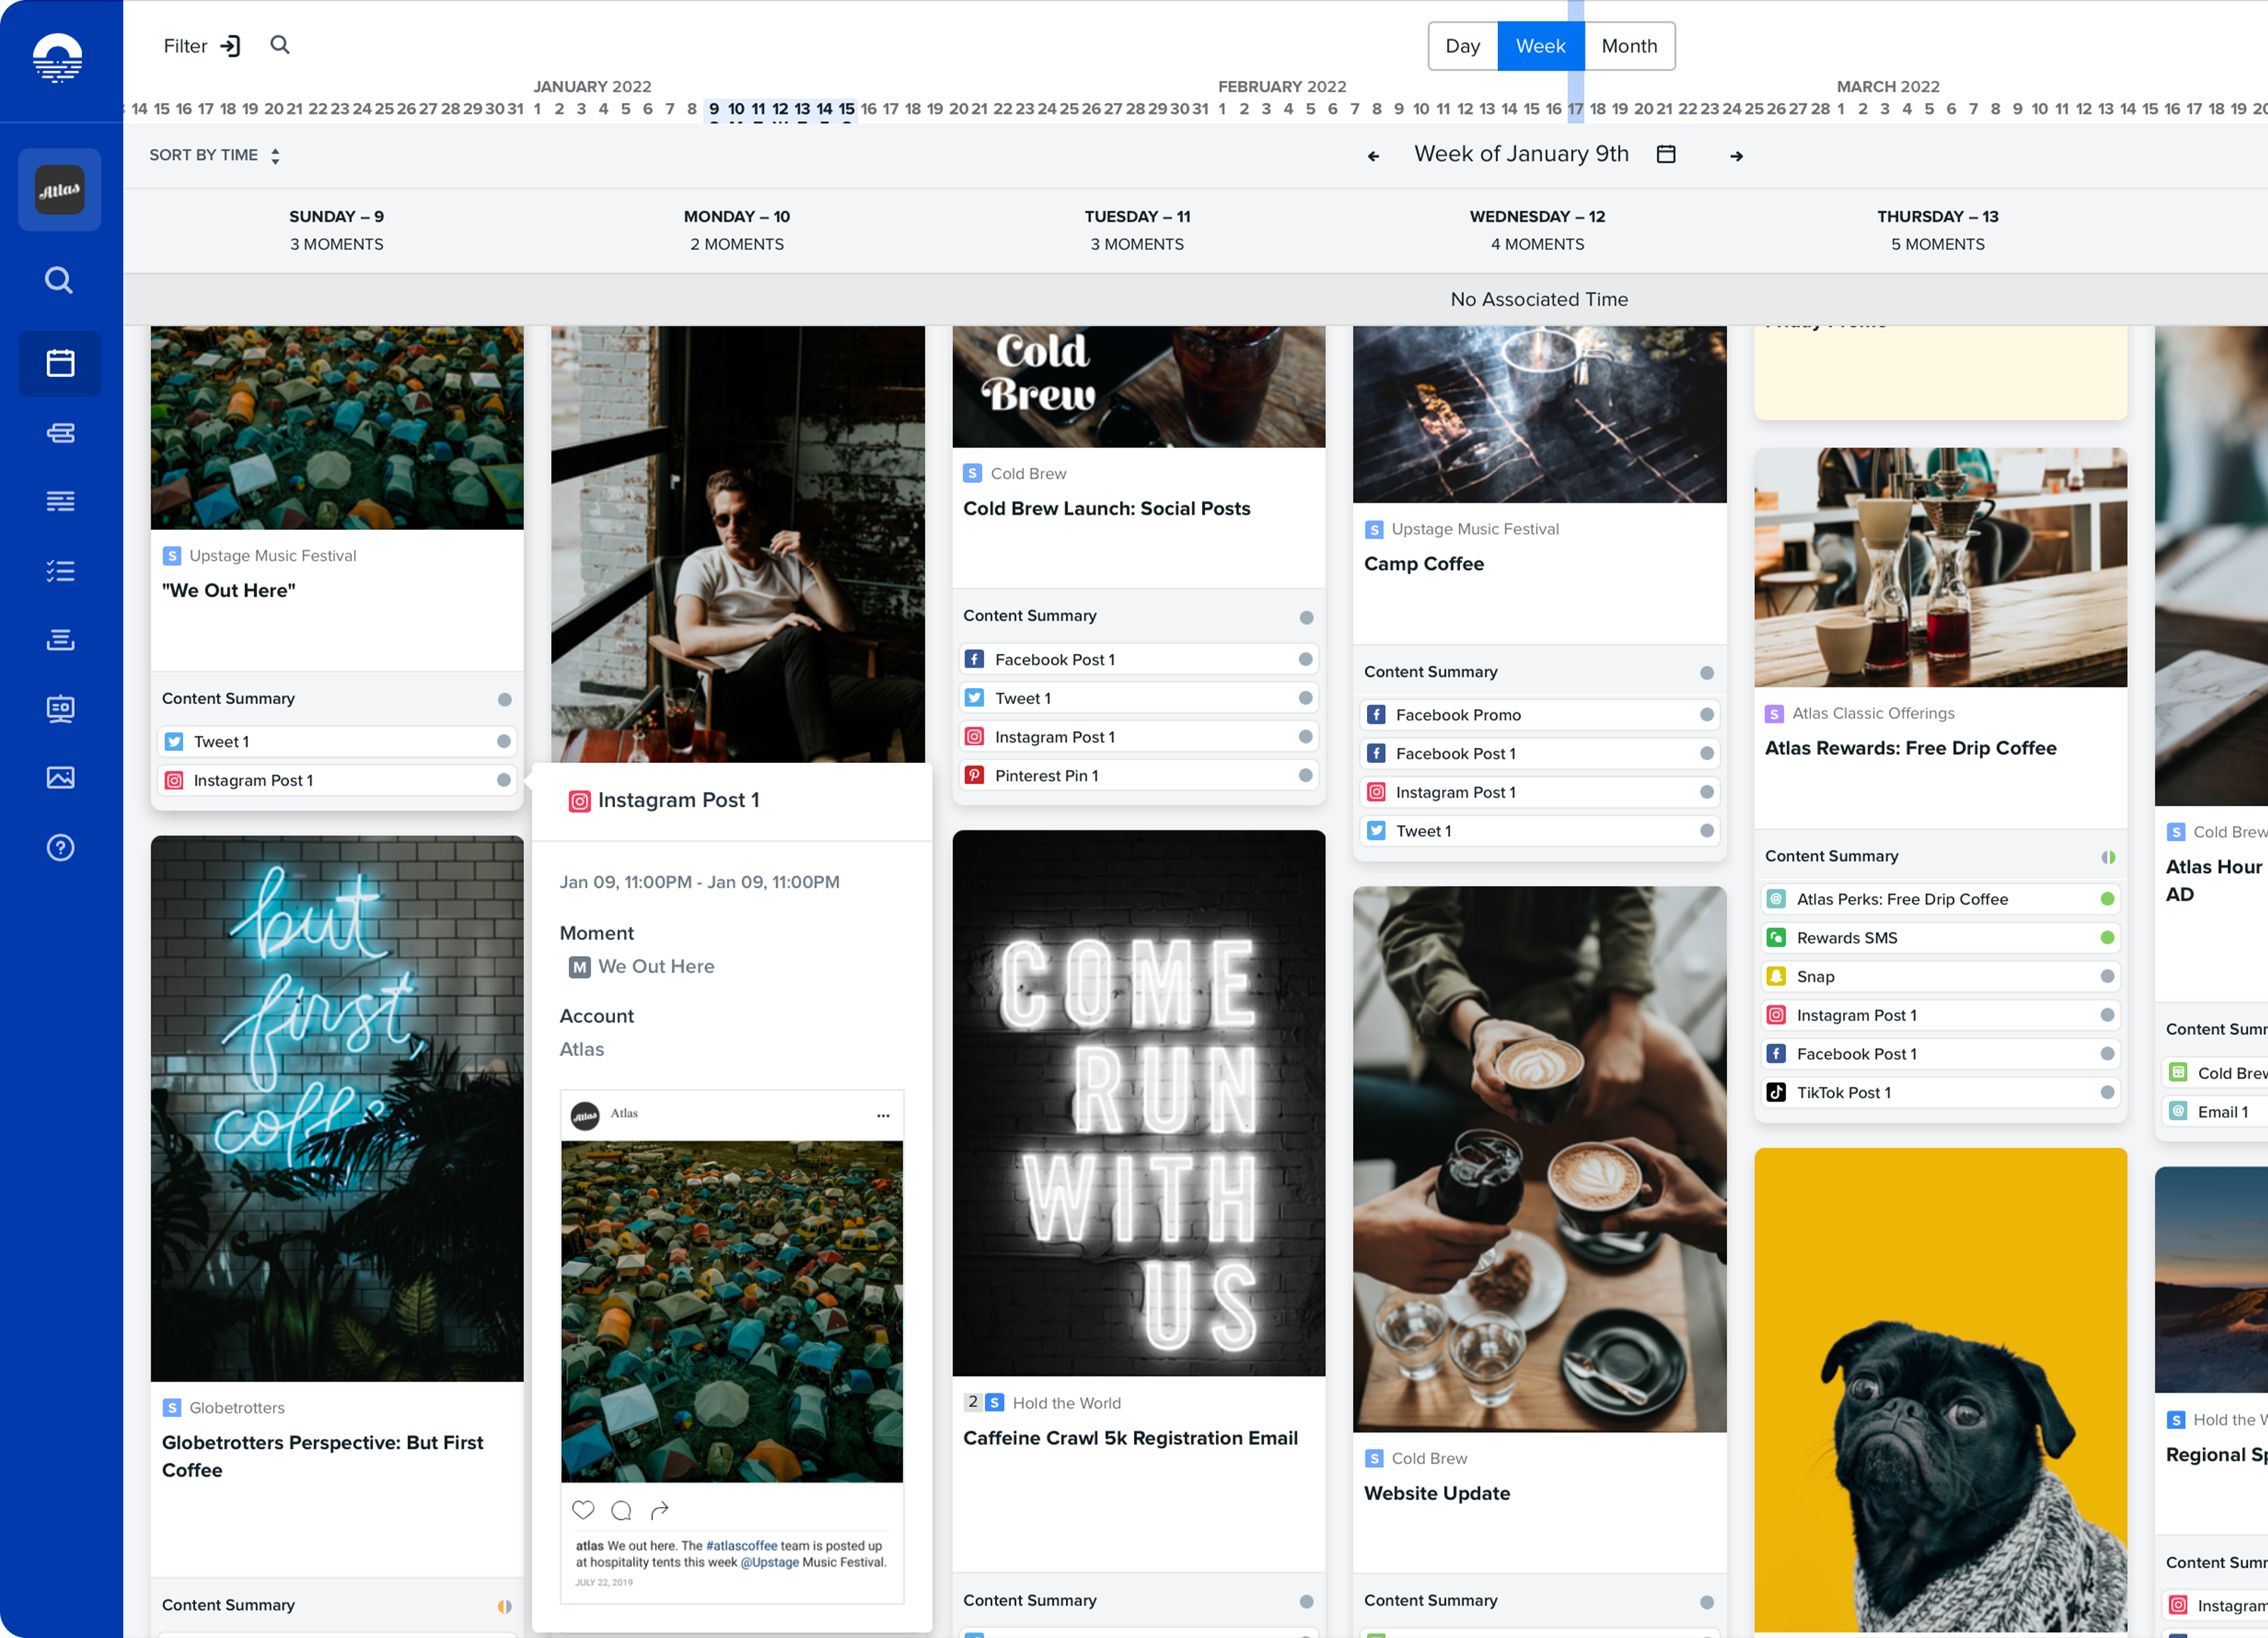Open the We Out Here moment link
The height and width of the screenshot is (1638, 2268).
[655, 967]
